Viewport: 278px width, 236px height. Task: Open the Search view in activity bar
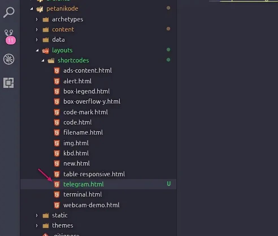pos(9,12)
